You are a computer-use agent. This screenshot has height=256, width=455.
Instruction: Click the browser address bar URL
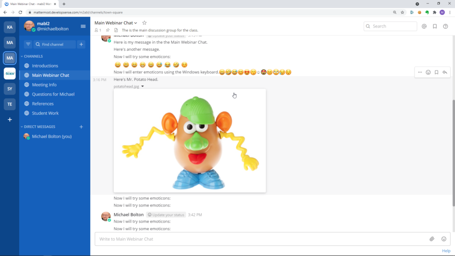coord(78,12)
